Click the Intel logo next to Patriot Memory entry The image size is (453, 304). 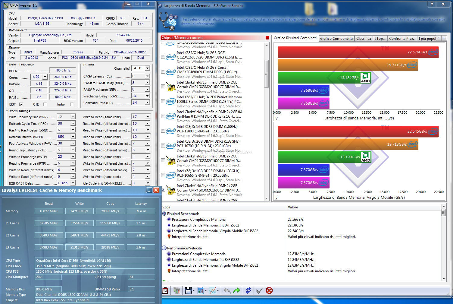tap(171, 101)
